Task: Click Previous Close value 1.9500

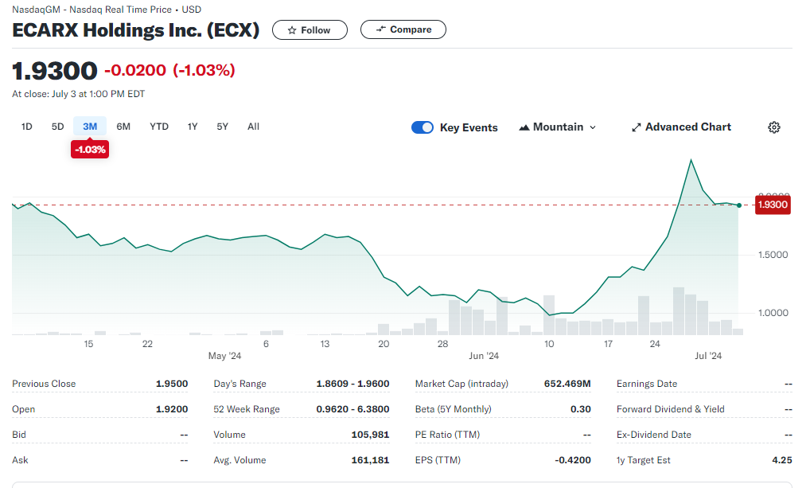Action: (172, 384)
